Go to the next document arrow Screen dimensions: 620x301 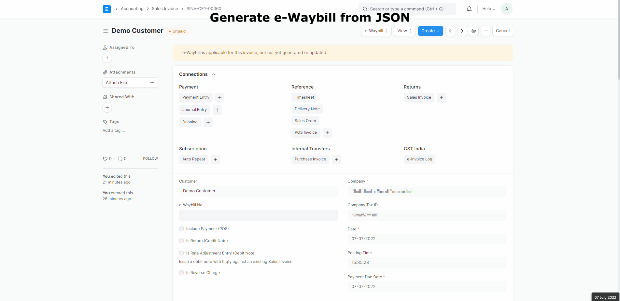point(462,31)
